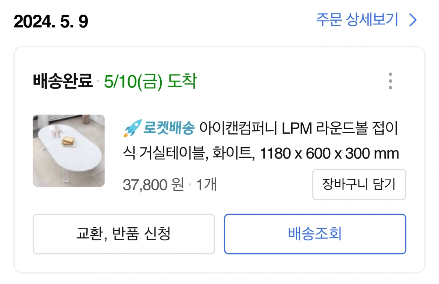Open the three-dot more options menu
This screenshot has height=284, width=439.
click(x=390, y=81)
